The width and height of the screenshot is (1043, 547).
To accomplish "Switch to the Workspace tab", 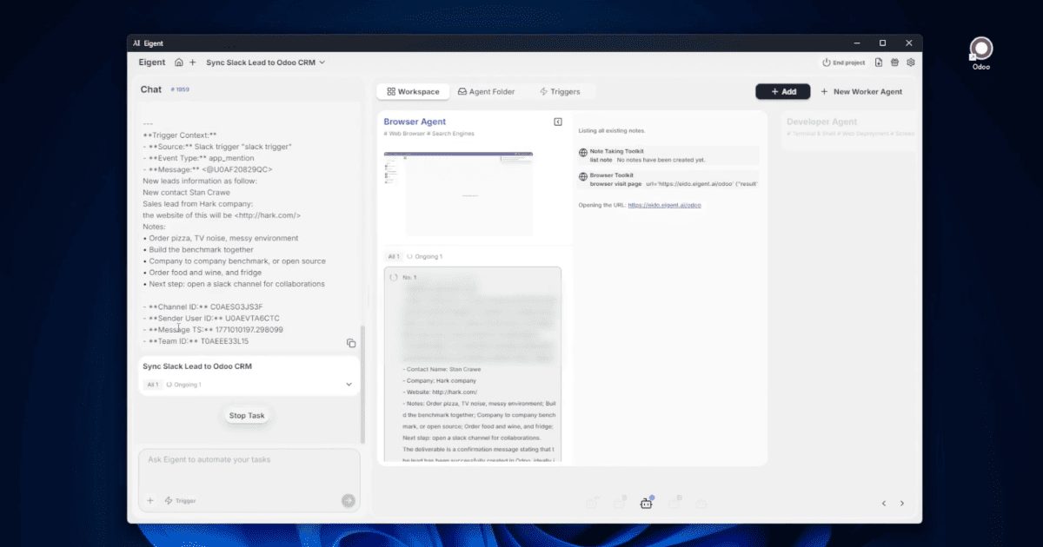I will pos(413,91).
